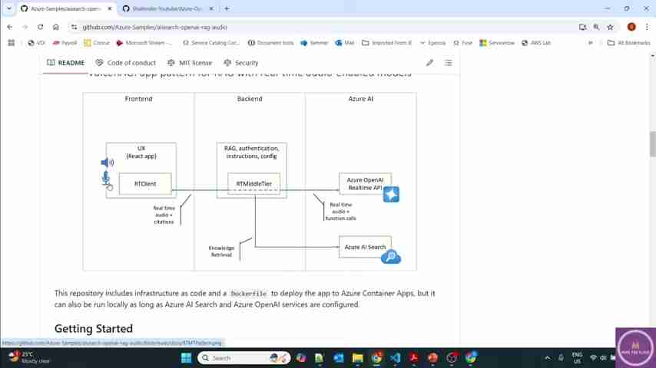Close the second GitHub browser tab
Screen dimensions: 656x368
(x=211, y=8)
